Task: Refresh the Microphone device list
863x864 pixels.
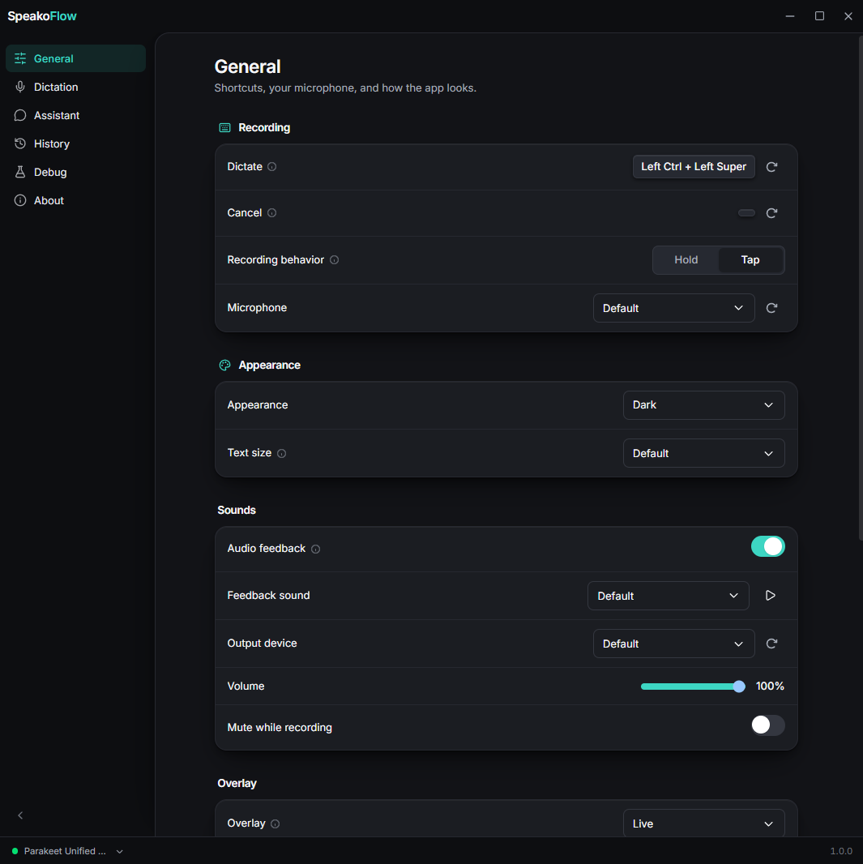Action: (x=771, y=308)
